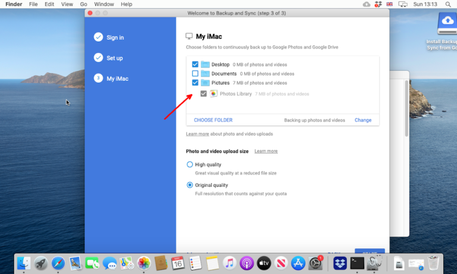Open the Help menu
Viewport: 457px width, 274px height.
click(x=126, y=4)
